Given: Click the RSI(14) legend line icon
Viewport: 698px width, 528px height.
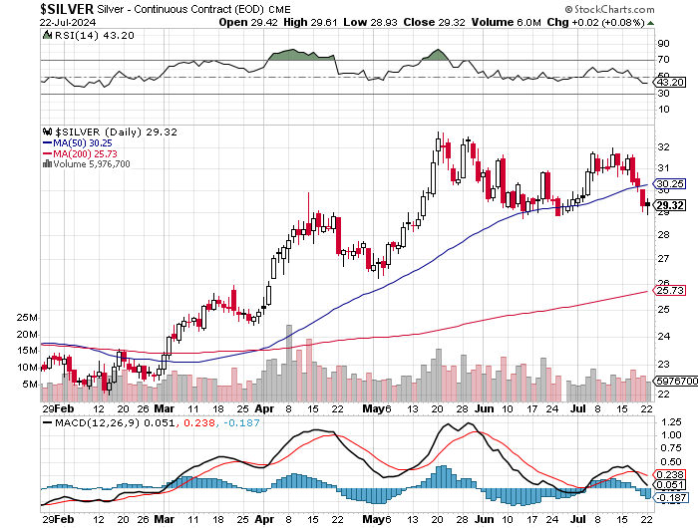Looking at the screenshot, I should pos(47,36).
